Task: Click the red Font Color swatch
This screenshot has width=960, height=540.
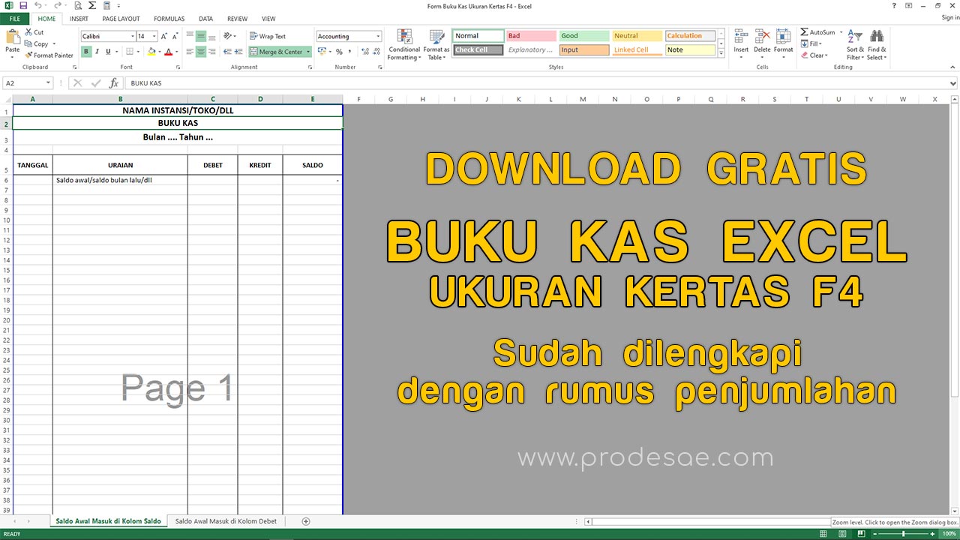Action: (167, 52)
